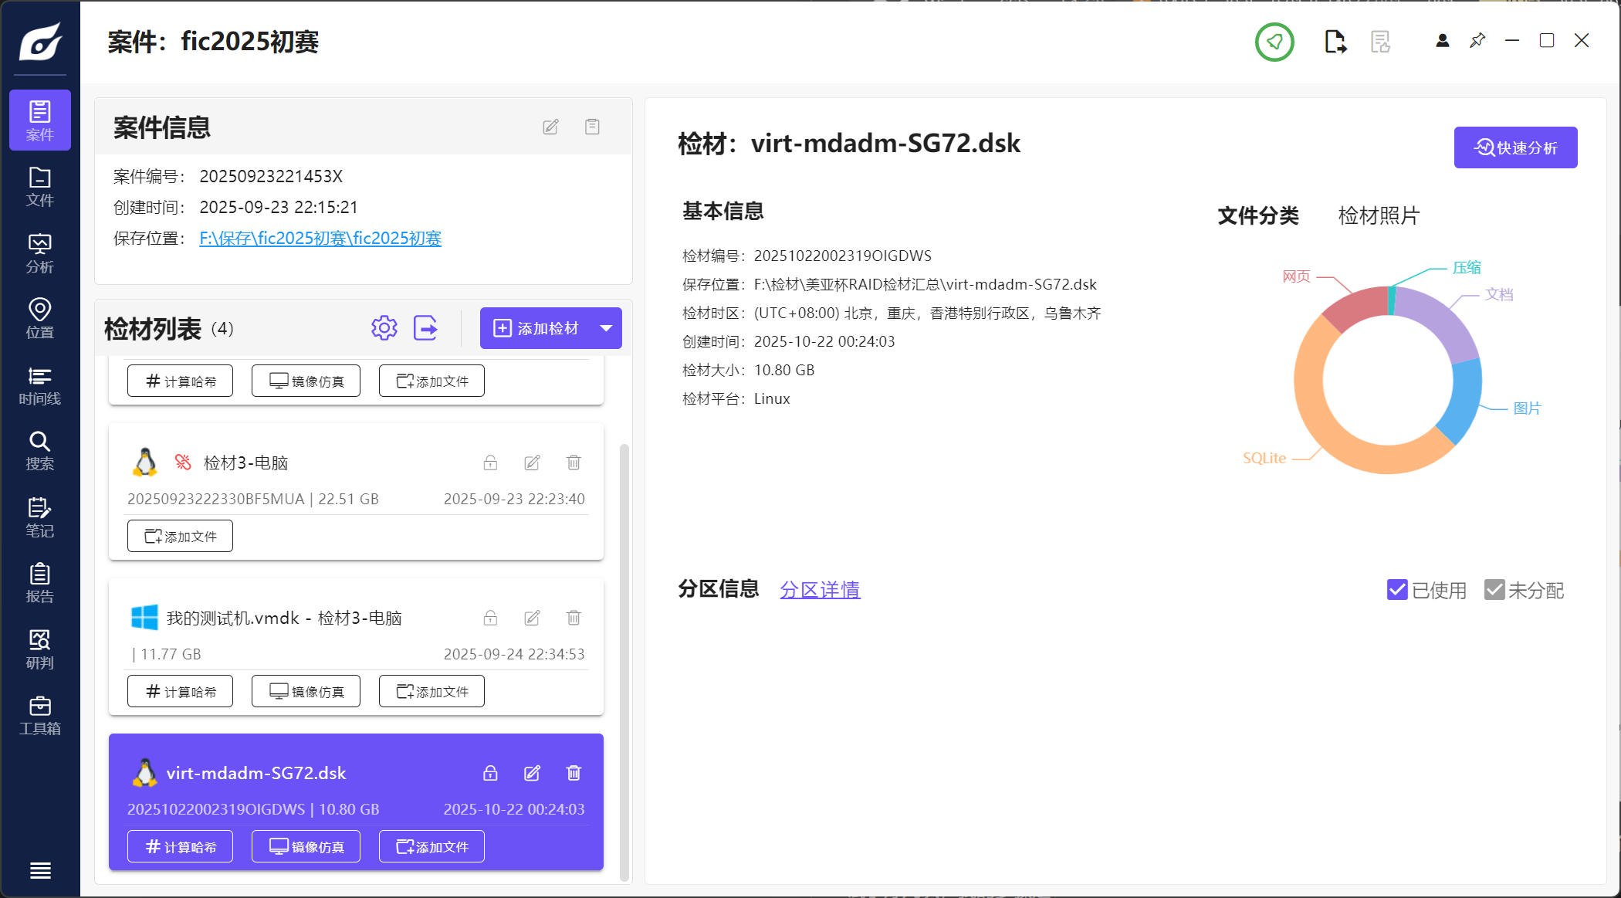Click the export icon beside the evidence list gear
The width and height of the screenshot is (1621, 898).
point(425,328)
